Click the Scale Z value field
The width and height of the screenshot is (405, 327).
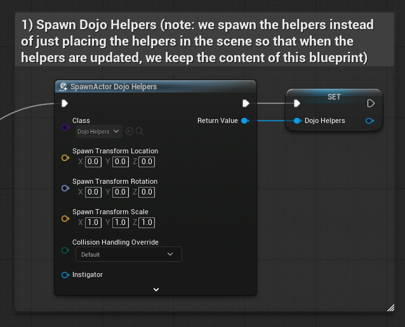pos(147,222)
